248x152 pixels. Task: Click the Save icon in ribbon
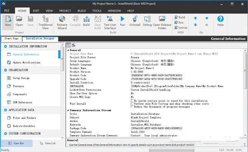point(30,21)
